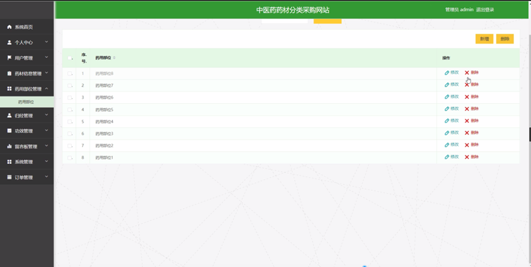Click the 管理员 admin label
Screen dimensions: 531x267
459,10
